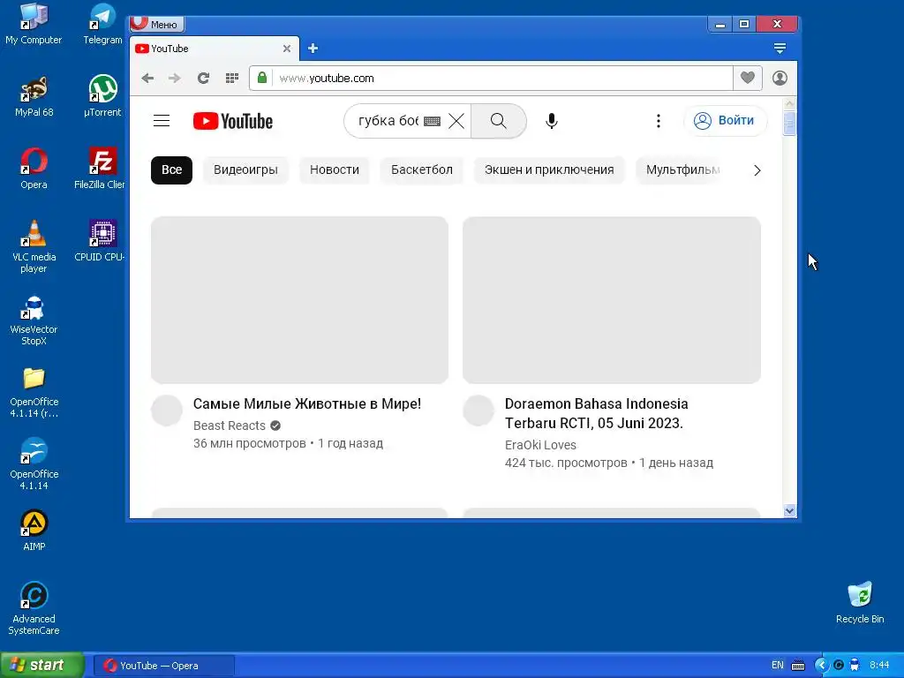
Task: Select the Recycle Bin icon
Action: (x=860, y=603)
